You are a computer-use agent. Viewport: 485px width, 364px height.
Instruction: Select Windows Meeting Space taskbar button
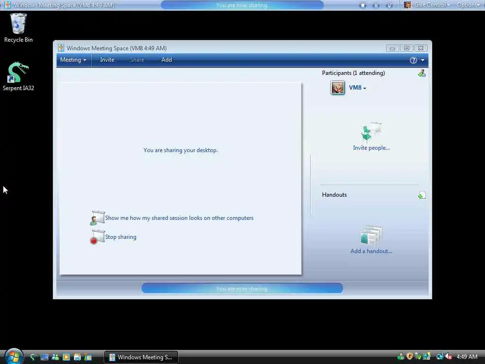141,357
